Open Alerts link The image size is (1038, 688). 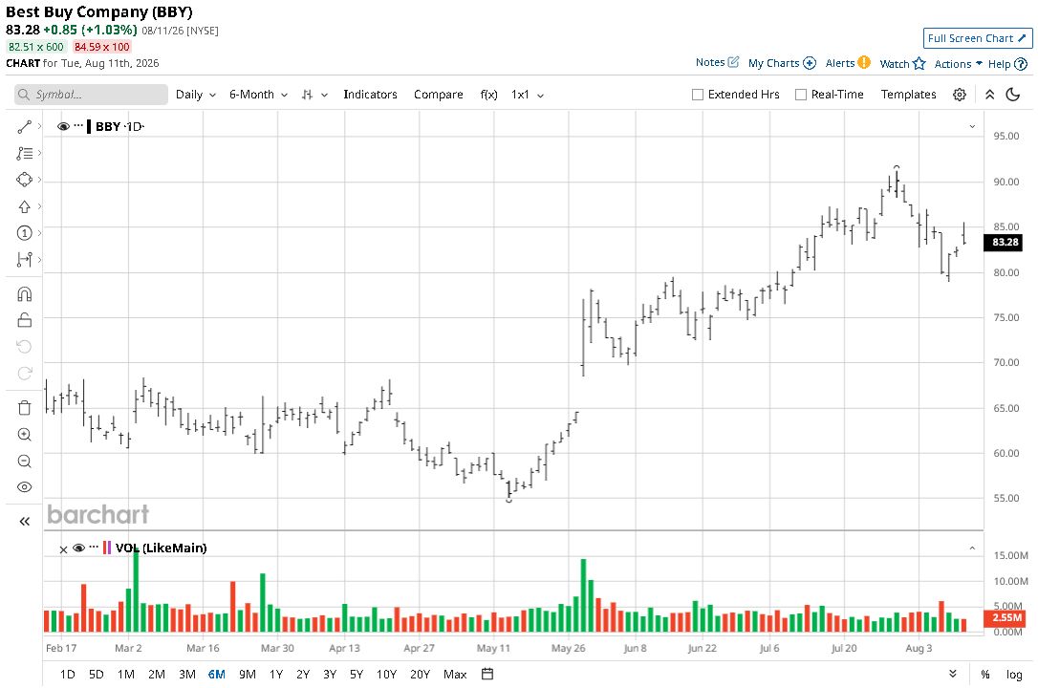848,63
